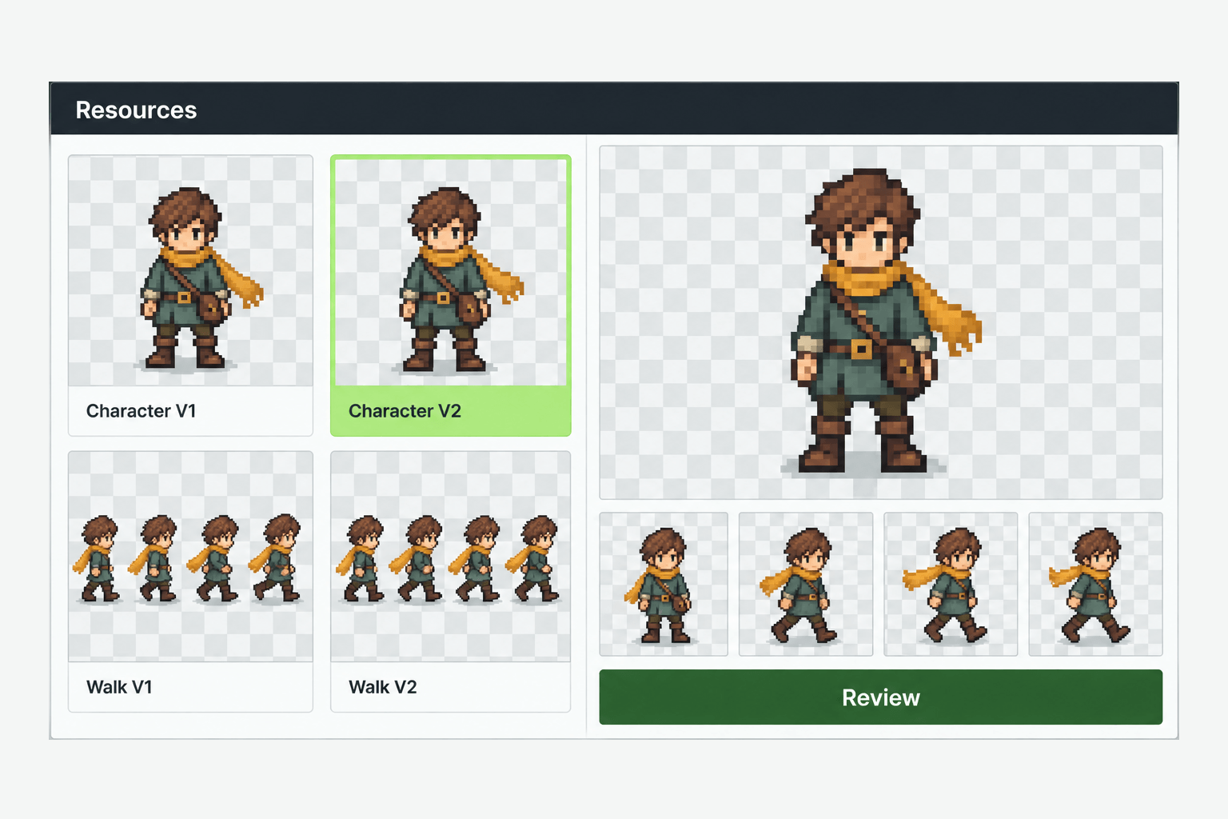Viewport: 1228px width, 819px height.
Task: Select the third walk frame thumbnail
Action: (x=951, y=584)
